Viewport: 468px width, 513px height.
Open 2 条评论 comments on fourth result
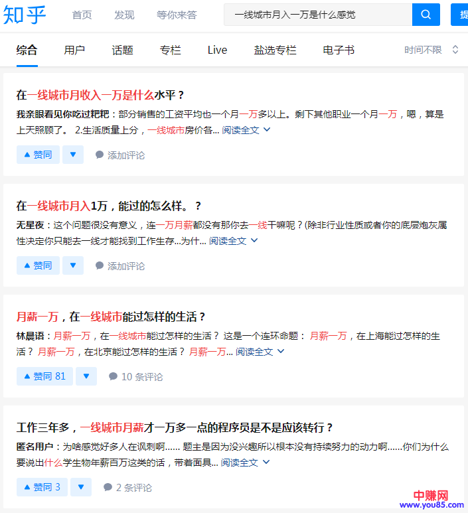pos(127,487)
